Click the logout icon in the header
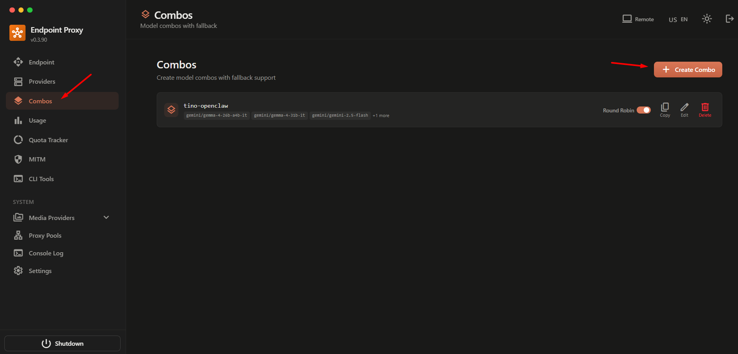 click(x=729, y=19)
